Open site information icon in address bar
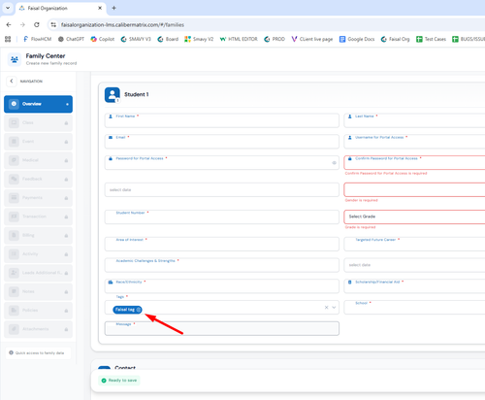 click(x=53, y=24)
